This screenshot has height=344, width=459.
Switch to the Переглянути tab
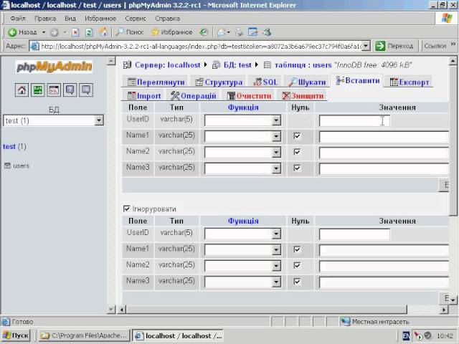point(156,82)
